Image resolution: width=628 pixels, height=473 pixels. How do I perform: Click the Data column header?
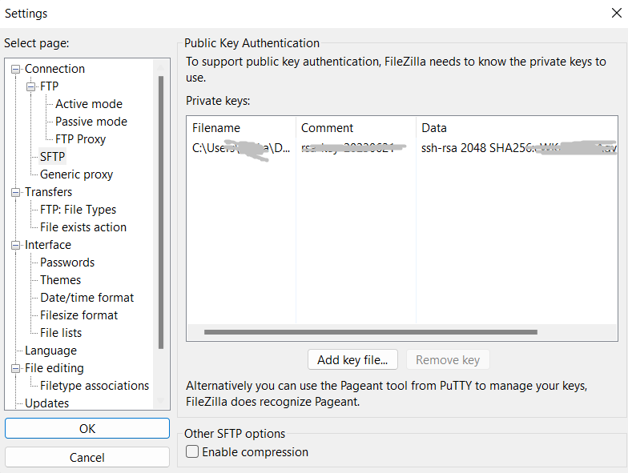[517, 128]
